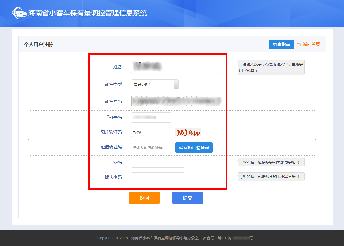Select the 手机号码 phone field
This screenshot has width=344, height=246.
151,118
